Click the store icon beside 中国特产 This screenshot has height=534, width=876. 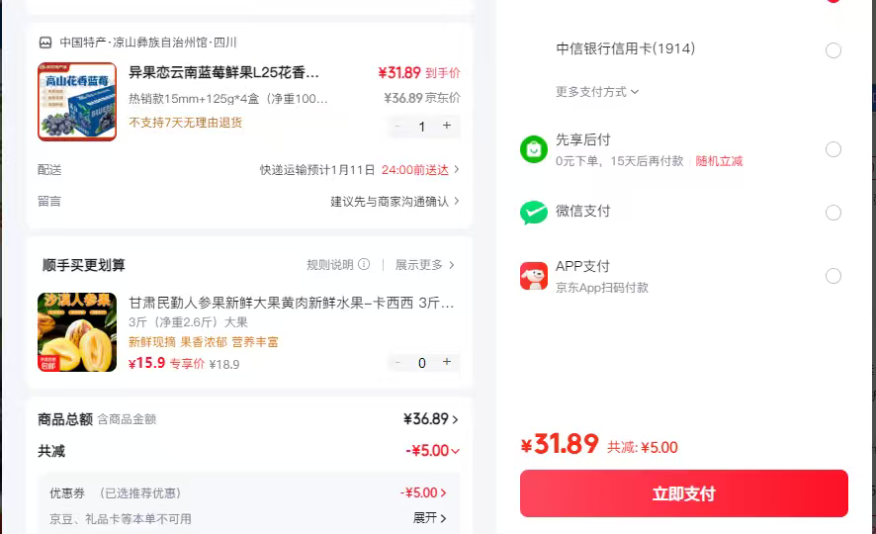click(x=45, y=43)
